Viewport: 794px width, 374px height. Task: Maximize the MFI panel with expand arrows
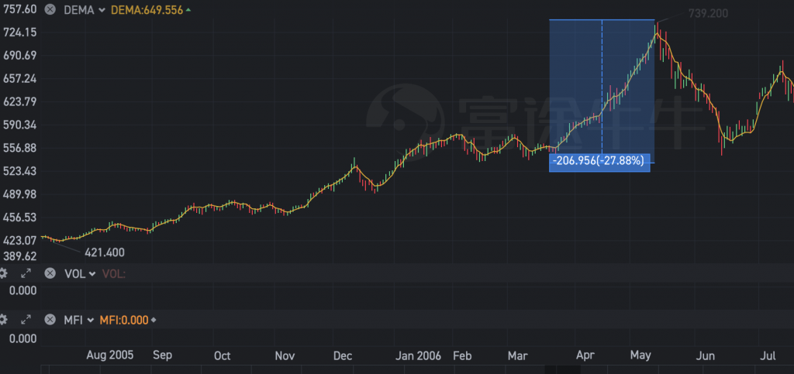pos(26,320)
